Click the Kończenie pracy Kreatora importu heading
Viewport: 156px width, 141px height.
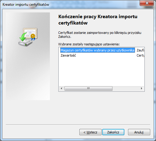pyautogui.click(x=98, y=20)
